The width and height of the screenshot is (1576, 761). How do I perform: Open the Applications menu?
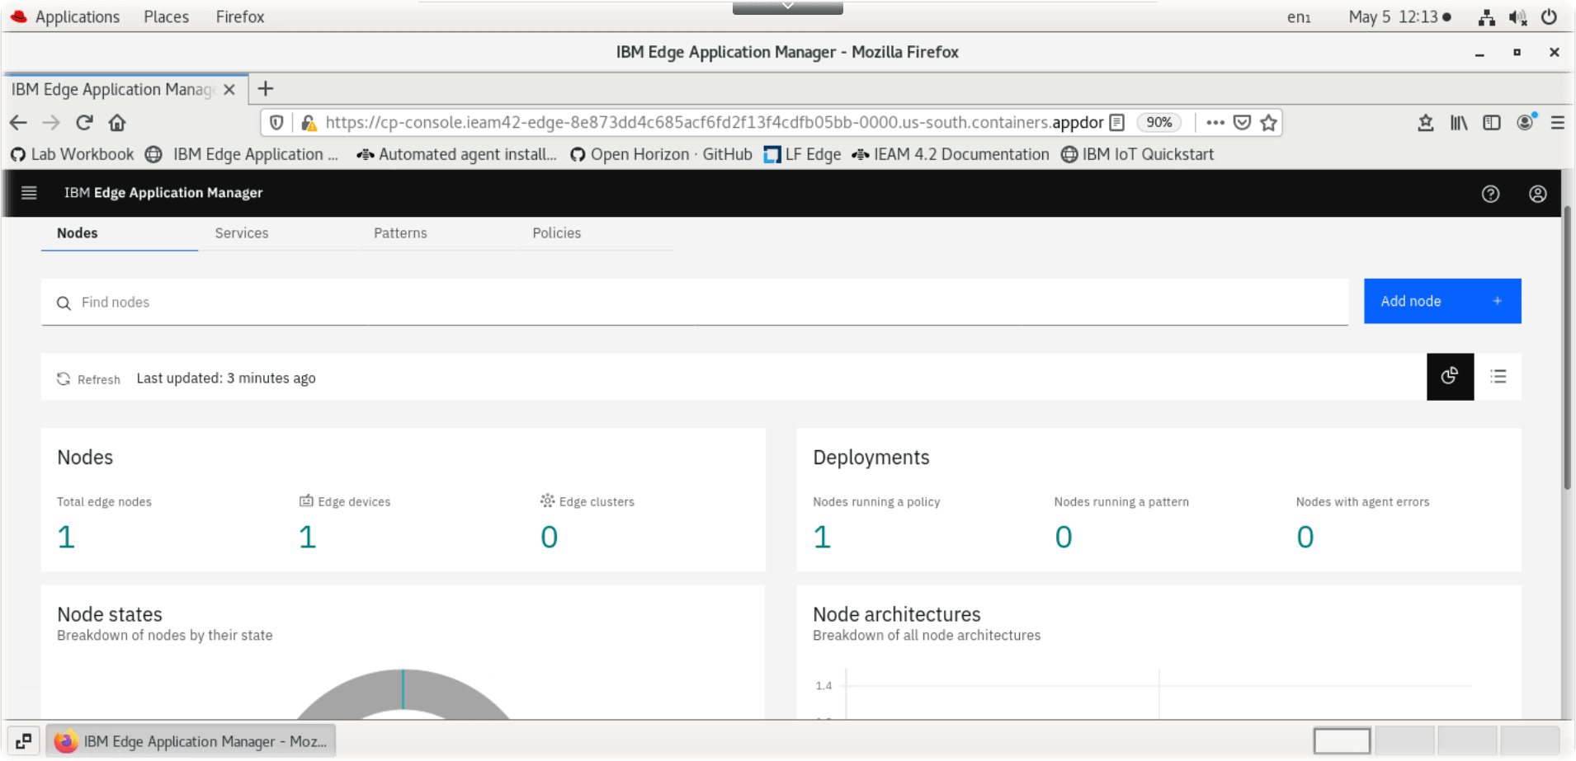pyautogui.click(x=65, y=16)
